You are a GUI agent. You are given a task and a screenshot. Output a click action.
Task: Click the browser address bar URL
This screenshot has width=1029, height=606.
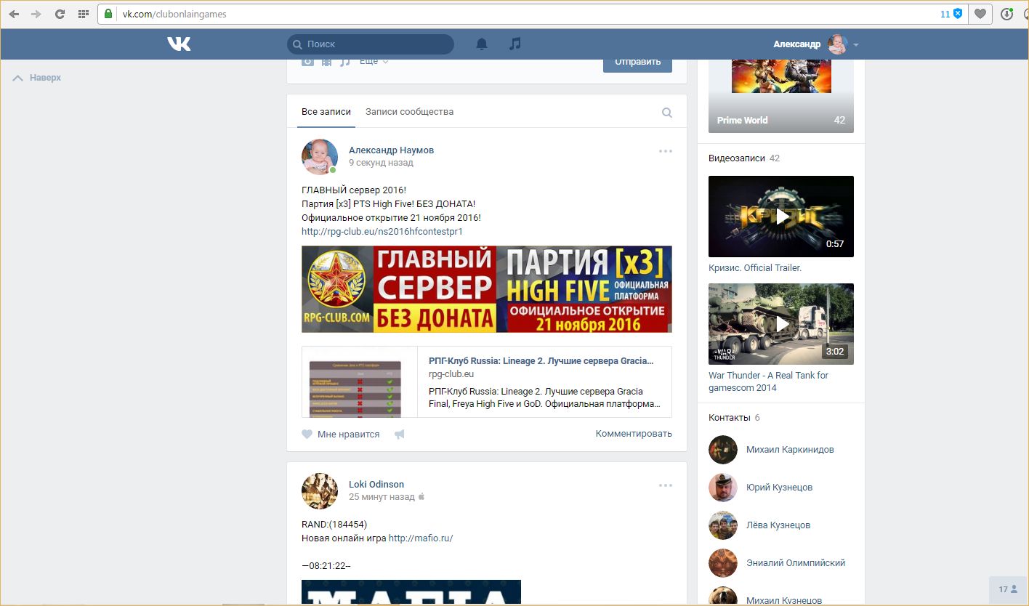click(175, 14)
